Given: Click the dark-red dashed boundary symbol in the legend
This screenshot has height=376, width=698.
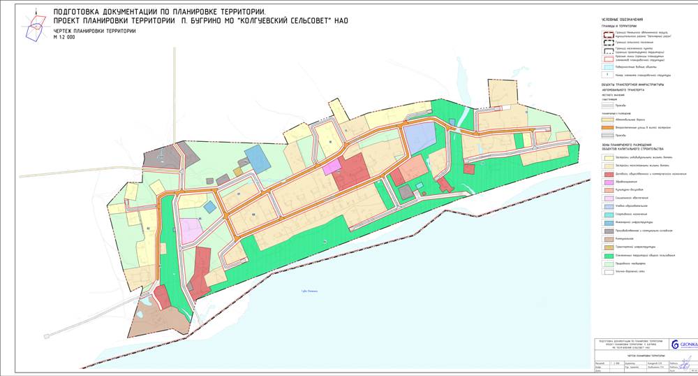Looking at the screenshot, I should tap(608, 35).
